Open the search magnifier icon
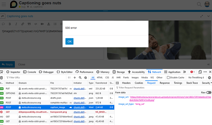Image resolution: width=212 pixels, height=125 pixels. (199, 4)
